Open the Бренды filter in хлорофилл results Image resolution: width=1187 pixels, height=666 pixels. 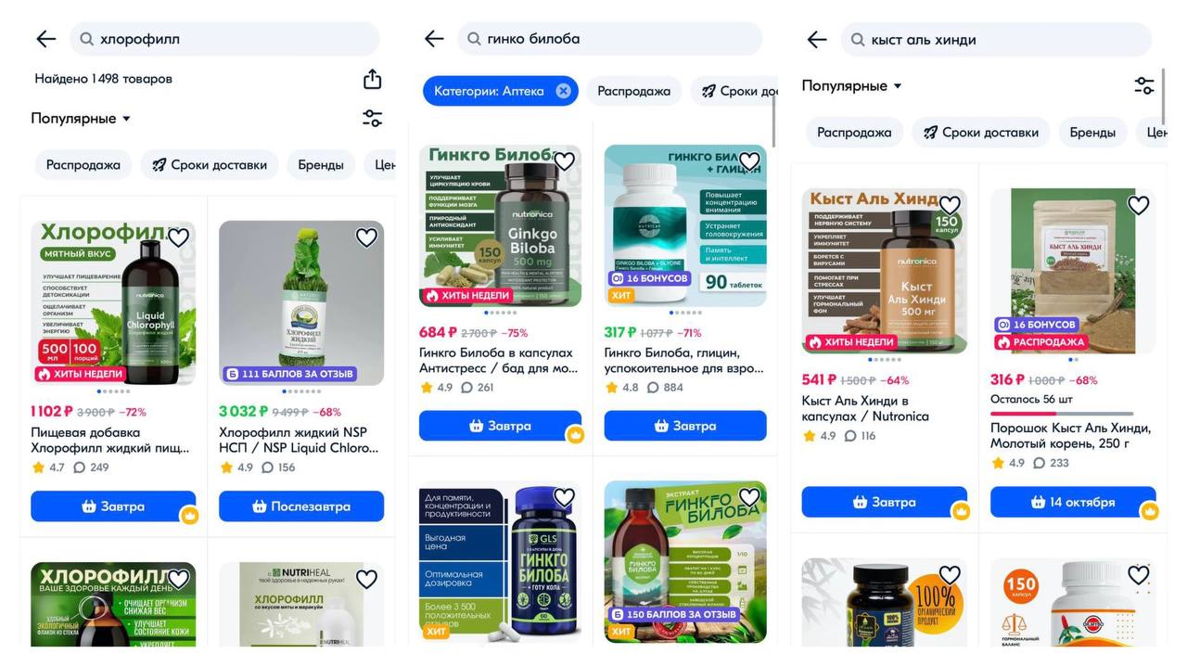[321, 165]
